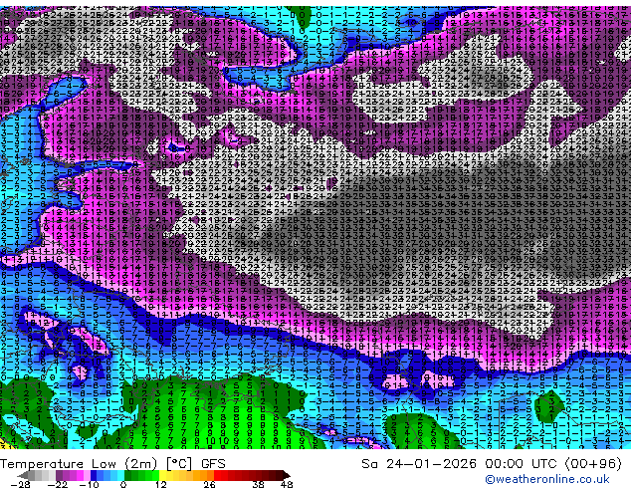Click the 38 legend label
Viewport: 631px width, 488px height.
[x=259, y=484]
